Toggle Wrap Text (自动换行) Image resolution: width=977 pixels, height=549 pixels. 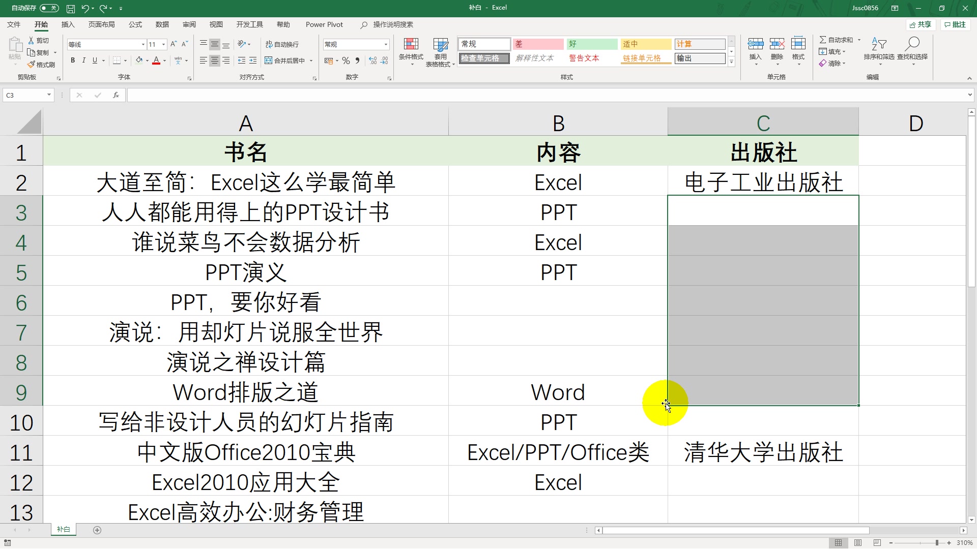[282, 44]
